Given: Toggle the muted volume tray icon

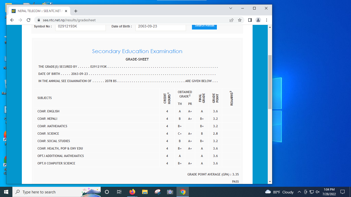Looking at the screenshot, I should (x=318, y=192).
